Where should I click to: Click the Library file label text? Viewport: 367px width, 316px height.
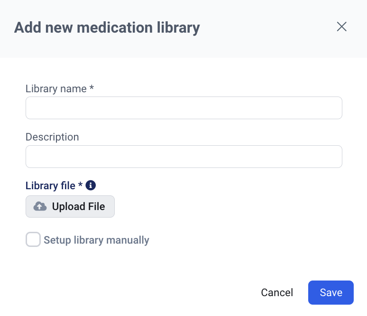click(50, 185)
